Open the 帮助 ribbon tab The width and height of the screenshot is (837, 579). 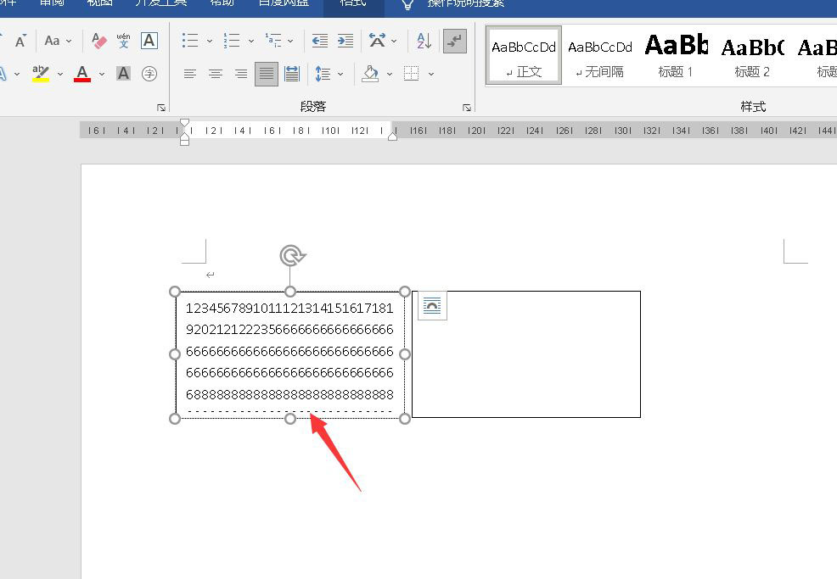point(223,3)
